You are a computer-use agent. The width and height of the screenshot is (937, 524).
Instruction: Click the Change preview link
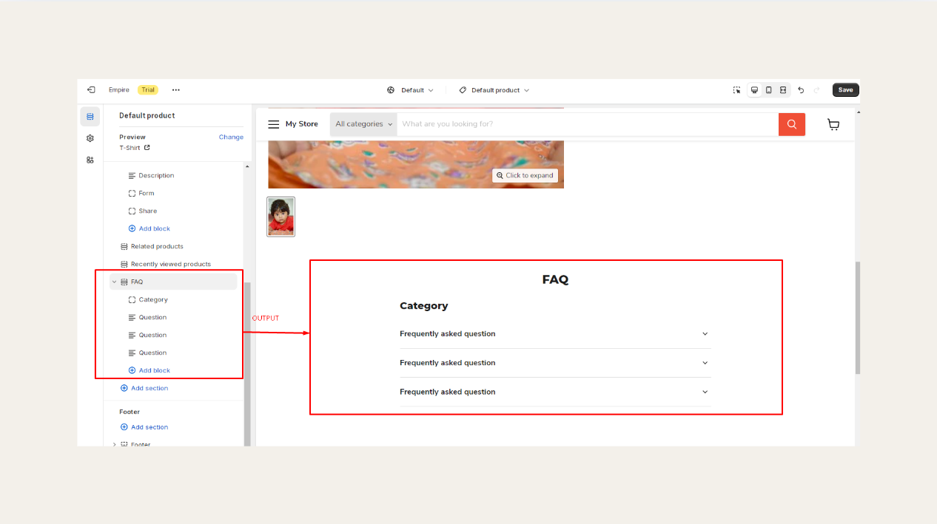[231, 137]
